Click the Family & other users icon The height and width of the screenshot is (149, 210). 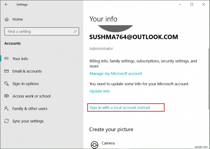click(7, 109)
